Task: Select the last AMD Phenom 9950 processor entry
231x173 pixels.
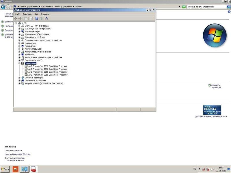Action: pos(48,75)
